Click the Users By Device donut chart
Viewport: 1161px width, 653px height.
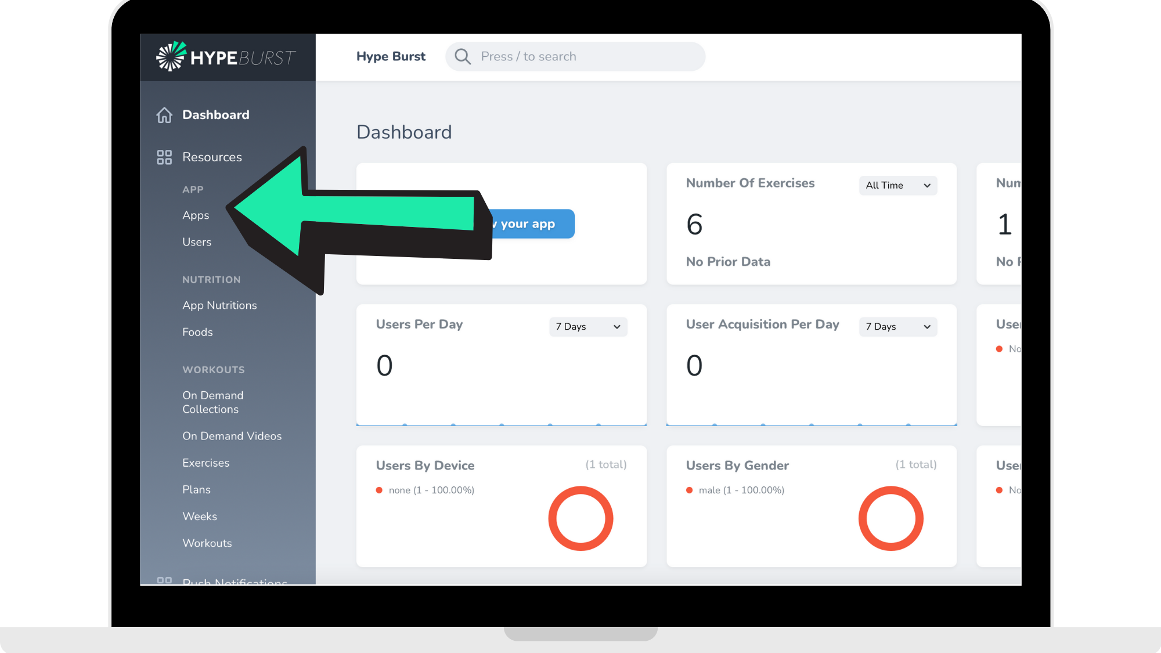[580, 518]
